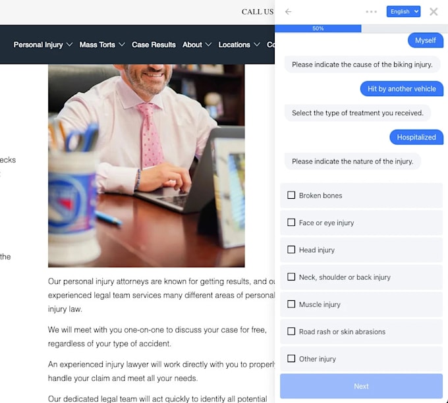
Task: Click the attorney photo at desk
Action: pyautogui.click(x=146, y=166)
